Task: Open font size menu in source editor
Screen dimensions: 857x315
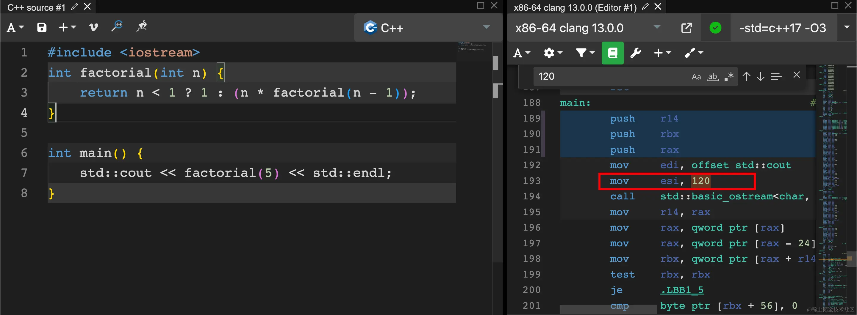Action: [x=15, y=28]
